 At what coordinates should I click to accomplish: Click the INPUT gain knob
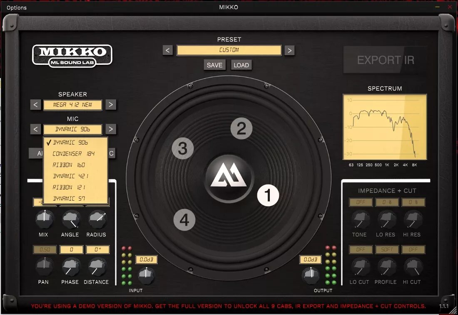point(146,275)
